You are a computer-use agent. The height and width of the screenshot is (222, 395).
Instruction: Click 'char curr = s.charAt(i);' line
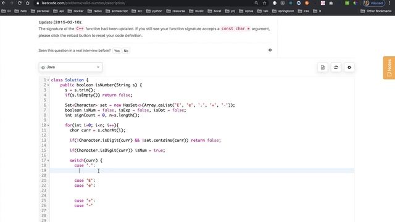coord(98,130)
